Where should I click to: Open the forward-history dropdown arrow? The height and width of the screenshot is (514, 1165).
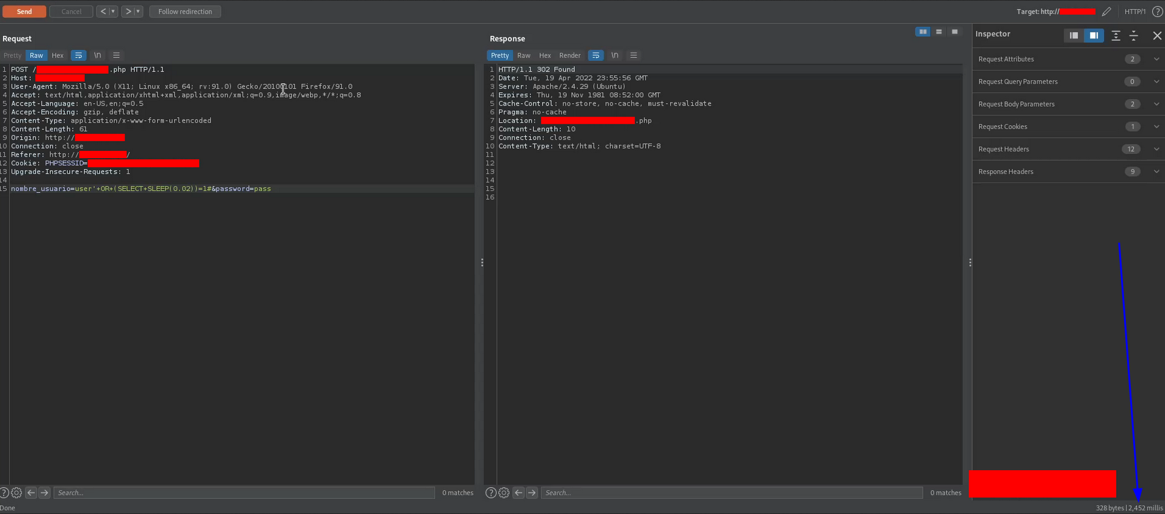click(x=138, y=12)
